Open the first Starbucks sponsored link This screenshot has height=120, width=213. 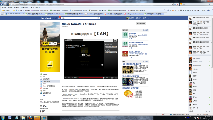(x=132, y=33)
